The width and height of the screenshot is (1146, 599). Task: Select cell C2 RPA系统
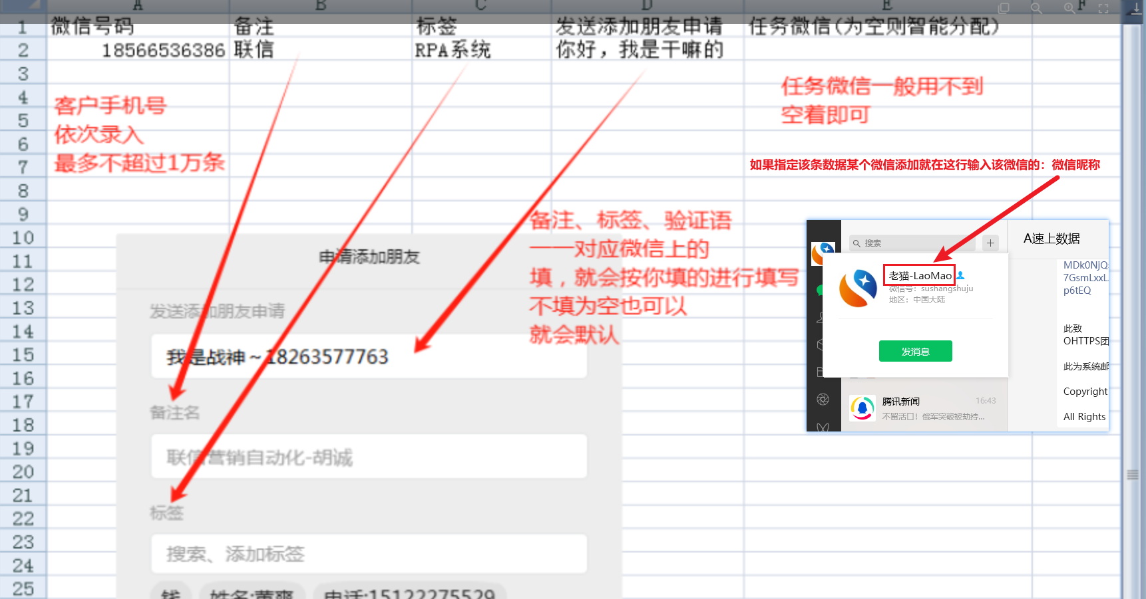tap(482, 50)
